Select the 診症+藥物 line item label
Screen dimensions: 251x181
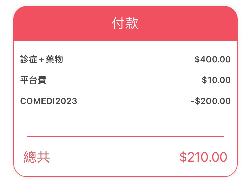41,59
